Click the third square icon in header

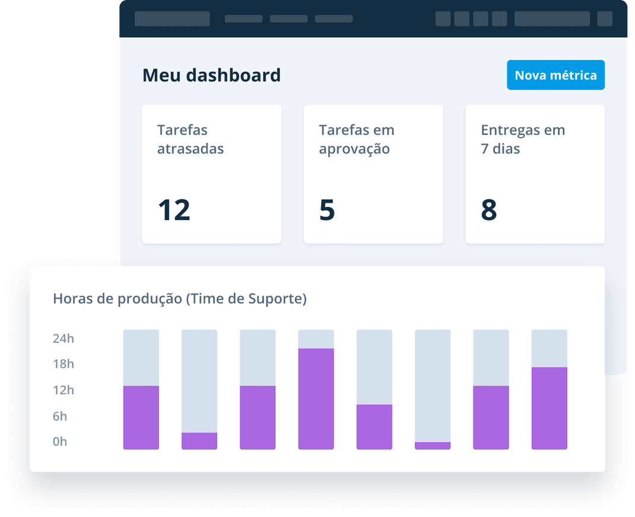pos(480,18)
